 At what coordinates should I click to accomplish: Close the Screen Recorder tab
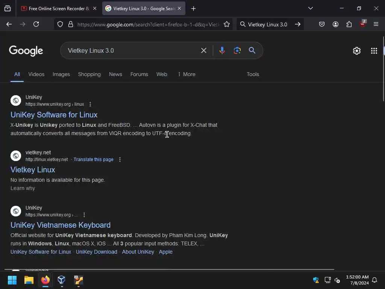point(94,8)
